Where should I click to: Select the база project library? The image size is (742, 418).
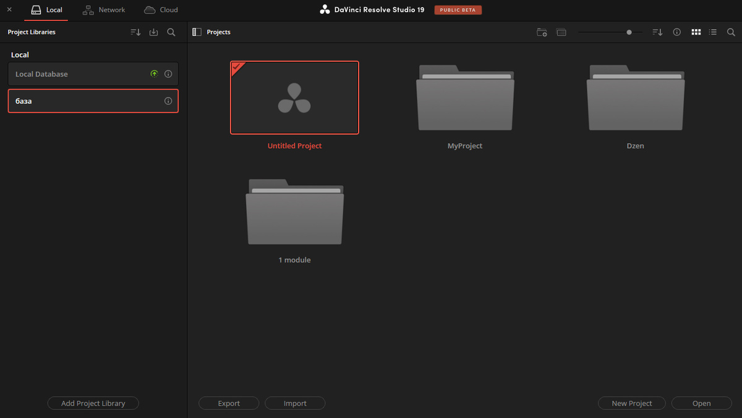tap(93, 101)
